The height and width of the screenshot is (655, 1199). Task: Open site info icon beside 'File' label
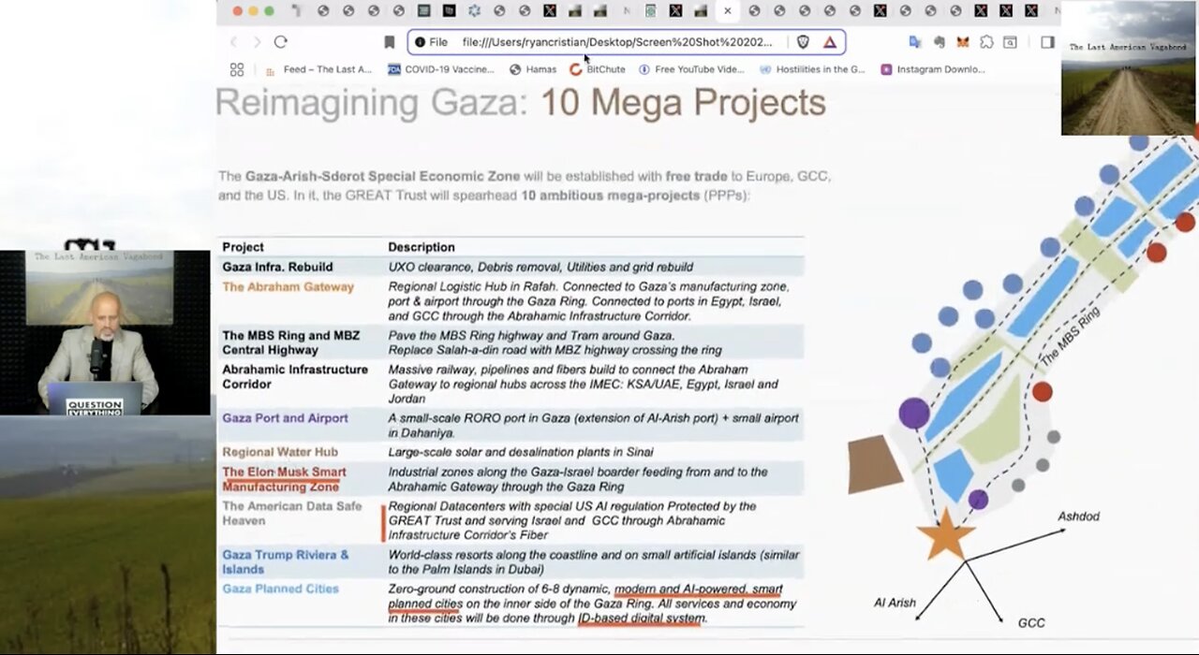pyautogui.click(x=420, y=42)
